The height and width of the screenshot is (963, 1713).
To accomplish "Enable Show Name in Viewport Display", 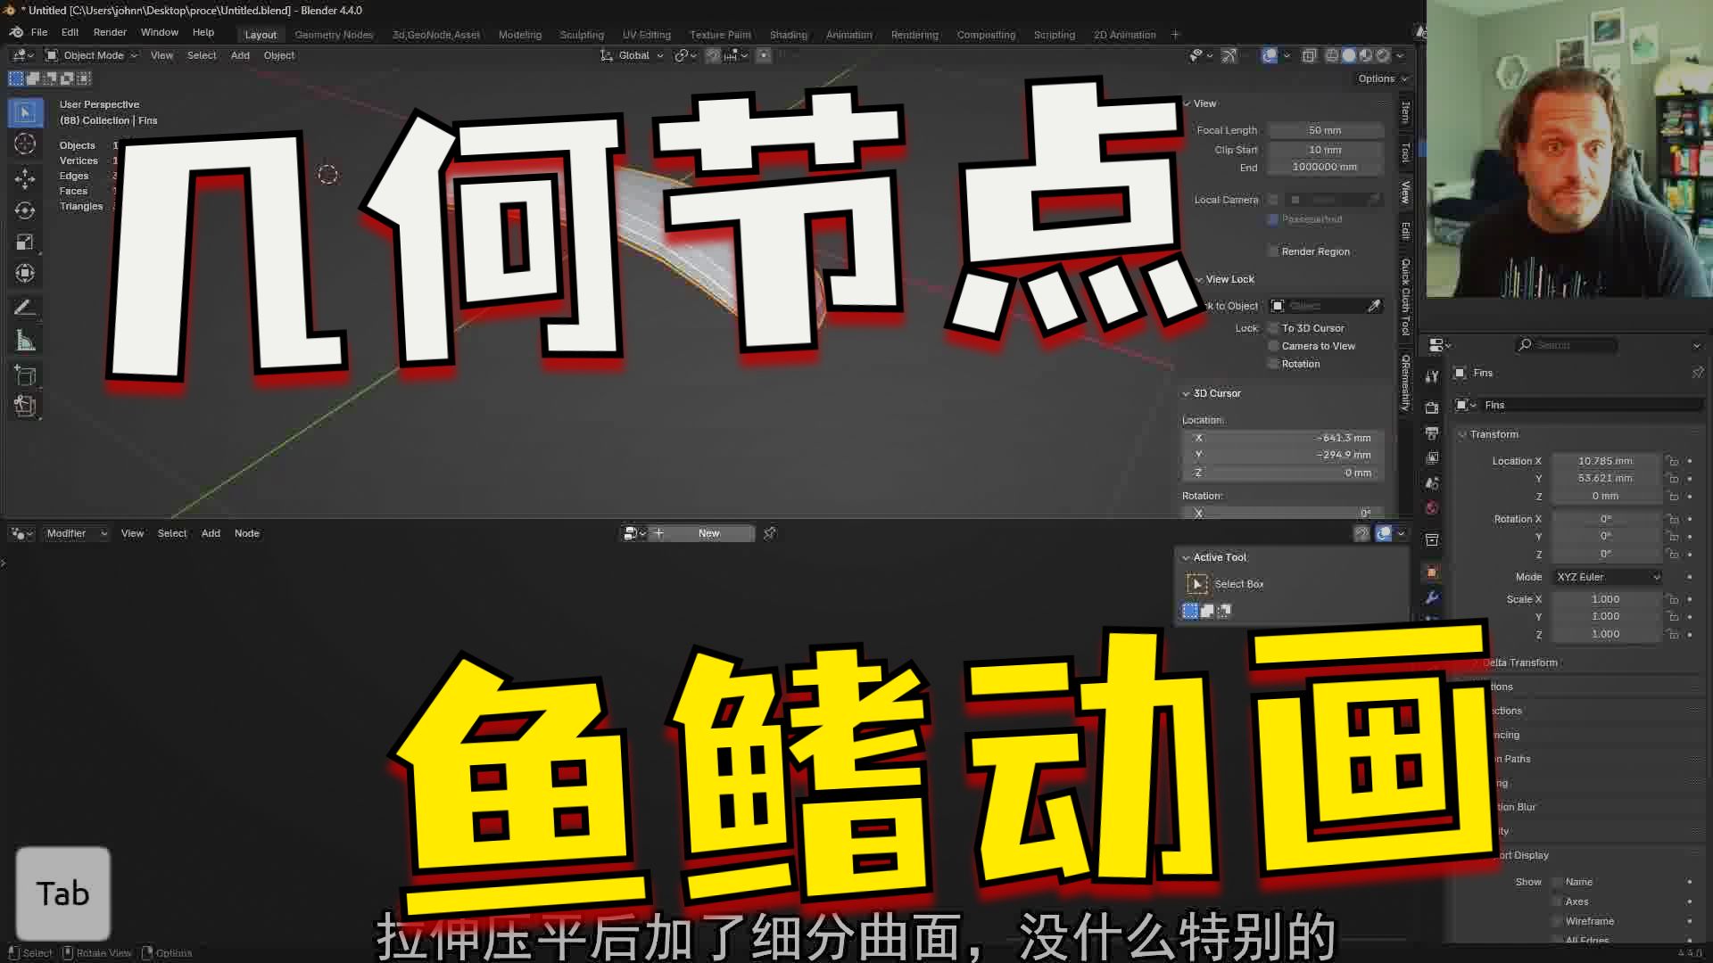I will (1557, 882).
